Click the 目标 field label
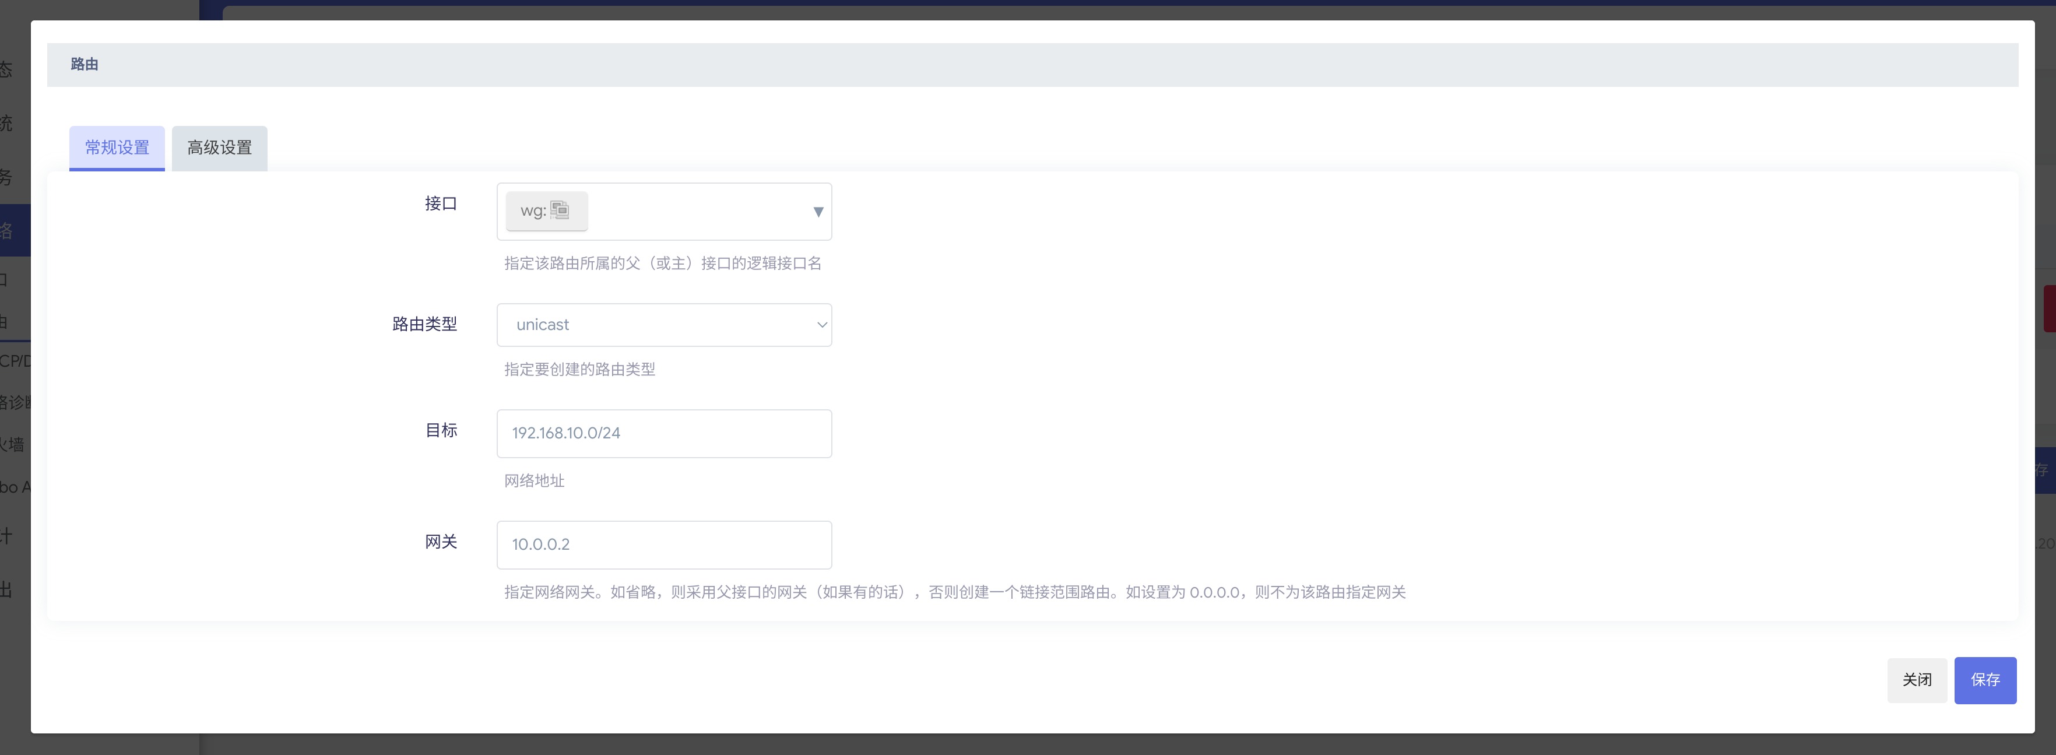The image size is (2056, 755). click(x=441, y=430)
